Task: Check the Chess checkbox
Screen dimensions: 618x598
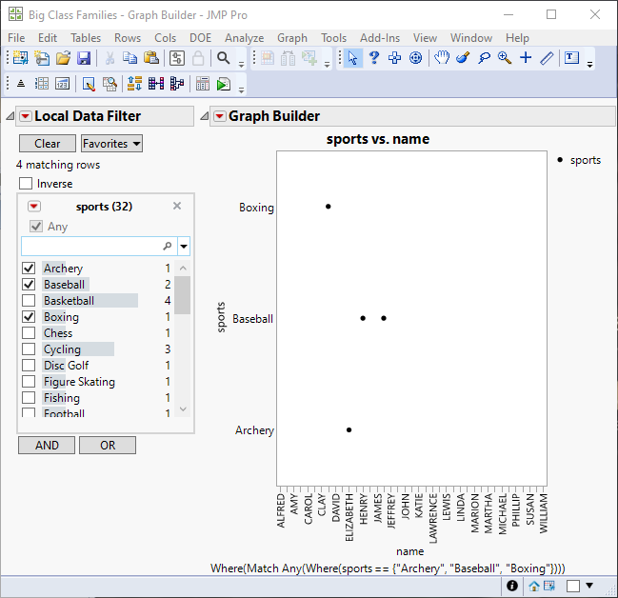Action: pos(29,332)
